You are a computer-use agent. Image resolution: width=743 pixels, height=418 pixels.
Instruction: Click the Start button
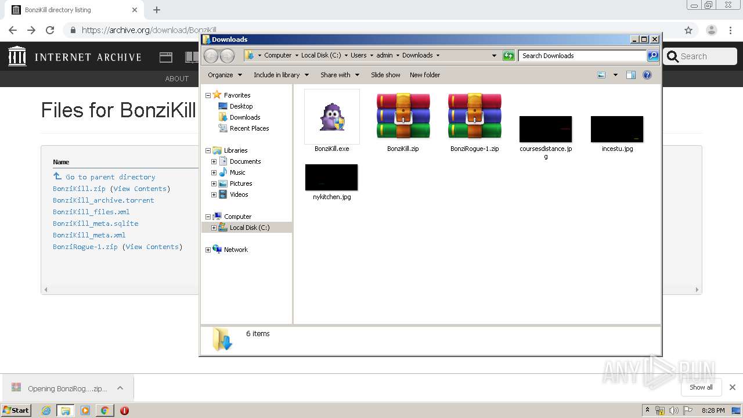click(16, 410)
